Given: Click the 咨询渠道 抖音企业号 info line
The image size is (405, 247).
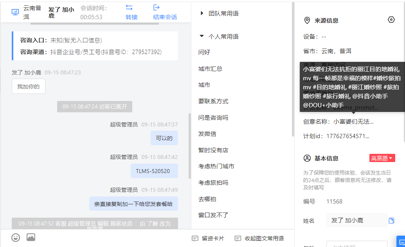Looking at the screenshot, I should 91,52.
